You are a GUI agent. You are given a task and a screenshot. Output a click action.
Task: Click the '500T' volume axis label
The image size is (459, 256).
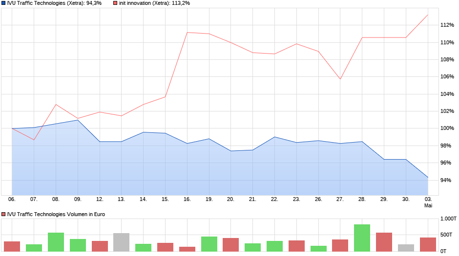tap(446, 235)
